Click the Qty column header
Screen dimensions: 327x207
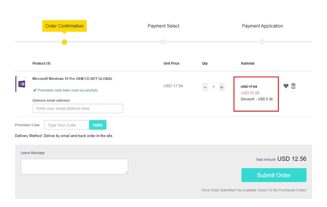pos(205,63)
